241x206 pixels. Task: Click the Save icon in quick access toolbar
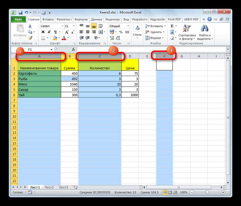click(x=20, y=13)
